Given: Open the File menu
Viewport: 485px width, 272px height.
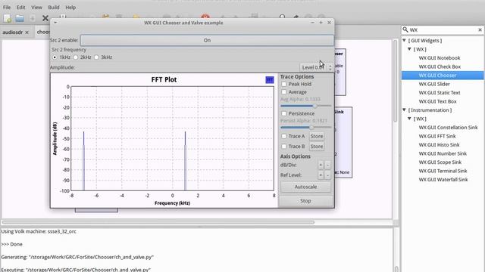Looking at the screenshot, I should click(7, 7).
